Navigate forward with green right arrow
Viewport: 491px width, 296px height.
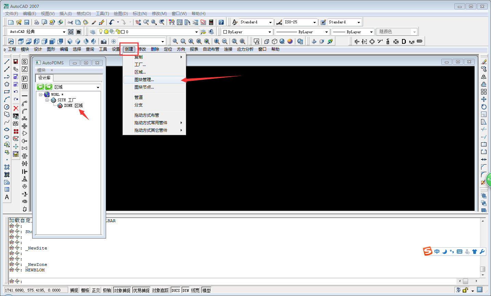(49, 87)
